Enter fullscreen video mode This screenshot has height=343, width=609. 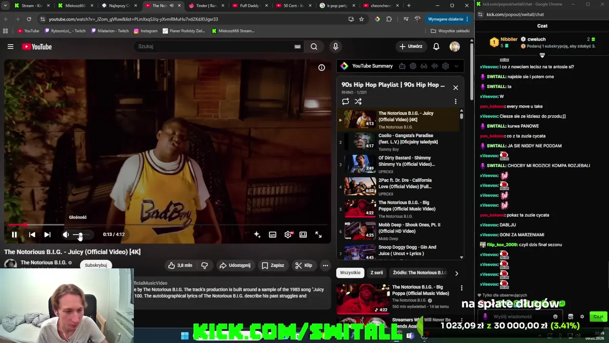(x=318, y=234)
